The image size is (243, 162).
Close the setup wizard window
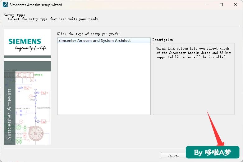coord(236,5)
